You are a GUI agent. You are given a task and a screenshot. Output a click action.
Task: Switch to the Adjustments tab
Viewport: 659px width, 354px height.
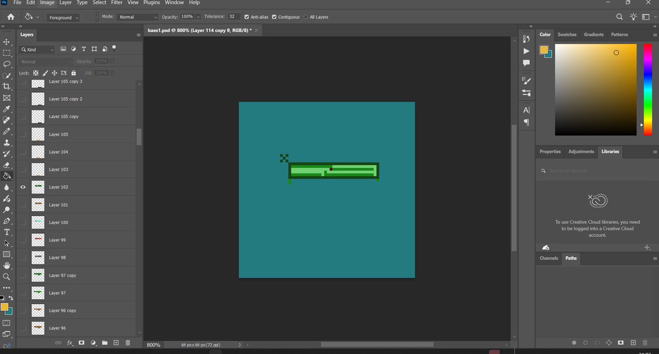point(581,151)
